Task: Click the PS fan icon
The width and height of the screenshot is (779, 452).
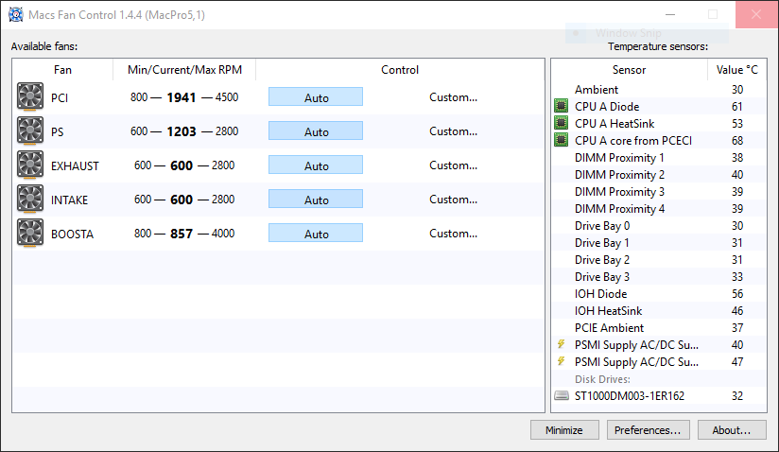Action: coord(30,130)
